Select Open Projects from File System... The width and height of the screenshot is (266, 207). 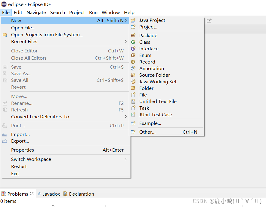pyautogui.click(x=65, y=35)
